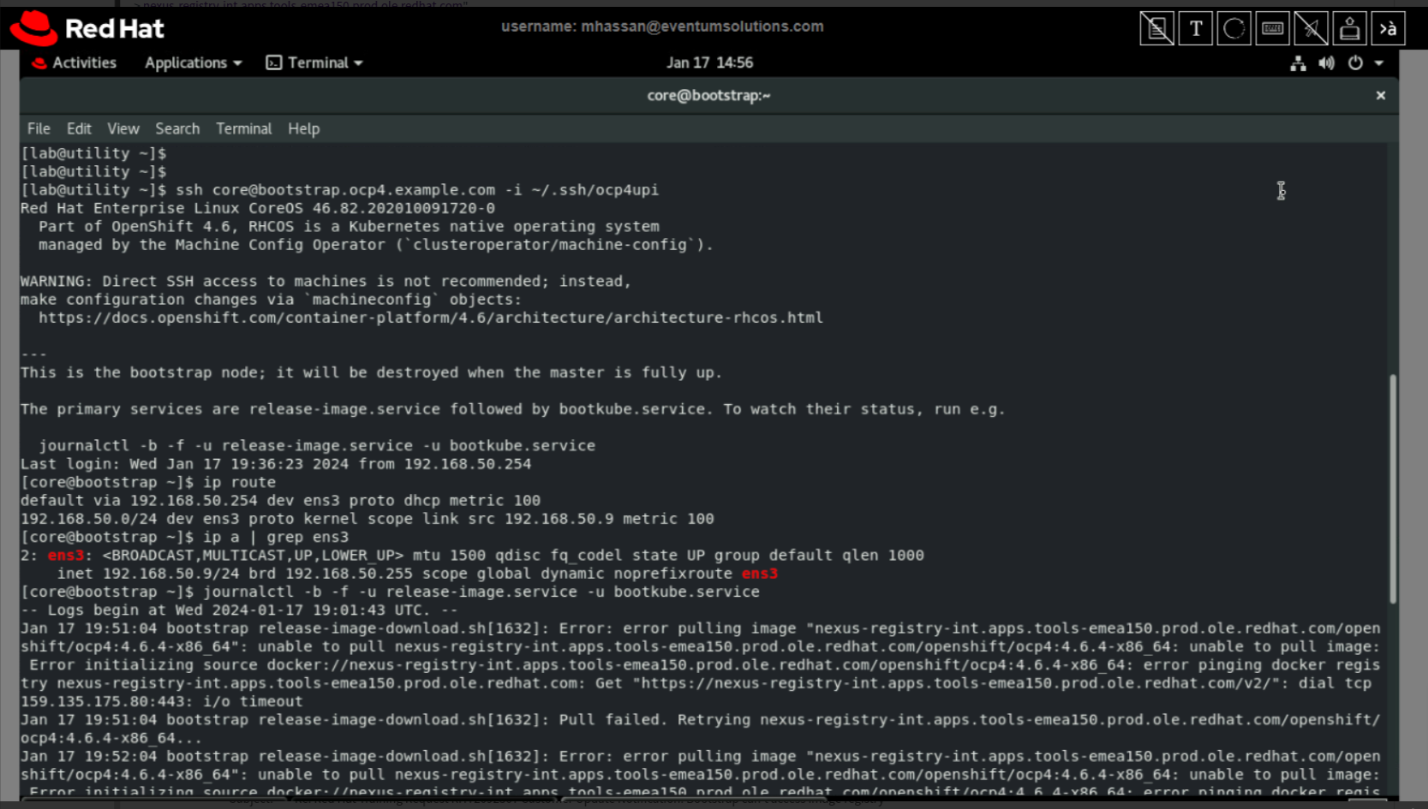Viewport: 1428px width, 809px height.
Task: Click the '159.135.175.80:443: i/o timeout' line
Action: [161, 702]
